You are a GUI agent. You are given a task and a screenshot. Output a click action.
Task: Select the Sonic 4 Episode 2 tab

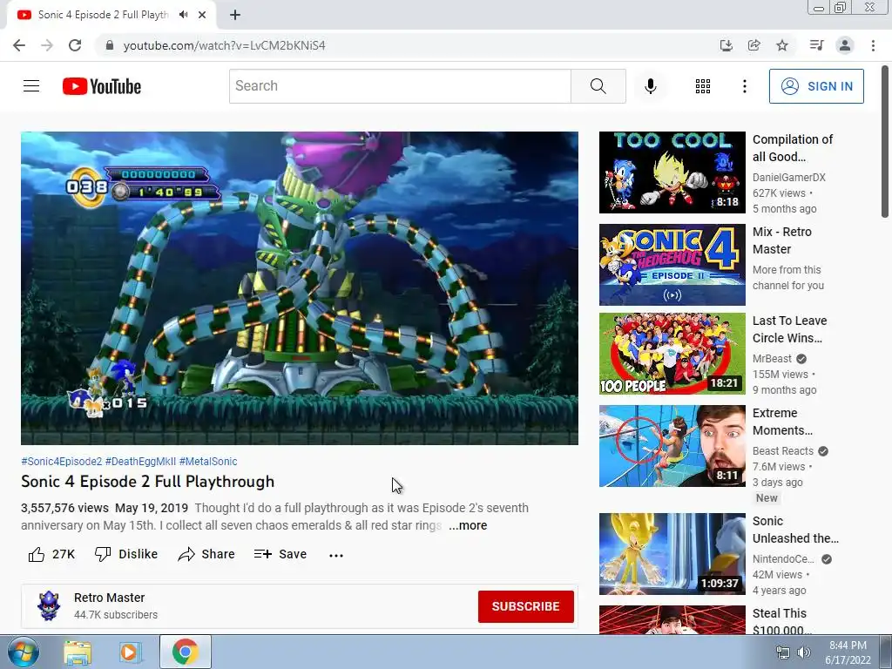point(111,15)
